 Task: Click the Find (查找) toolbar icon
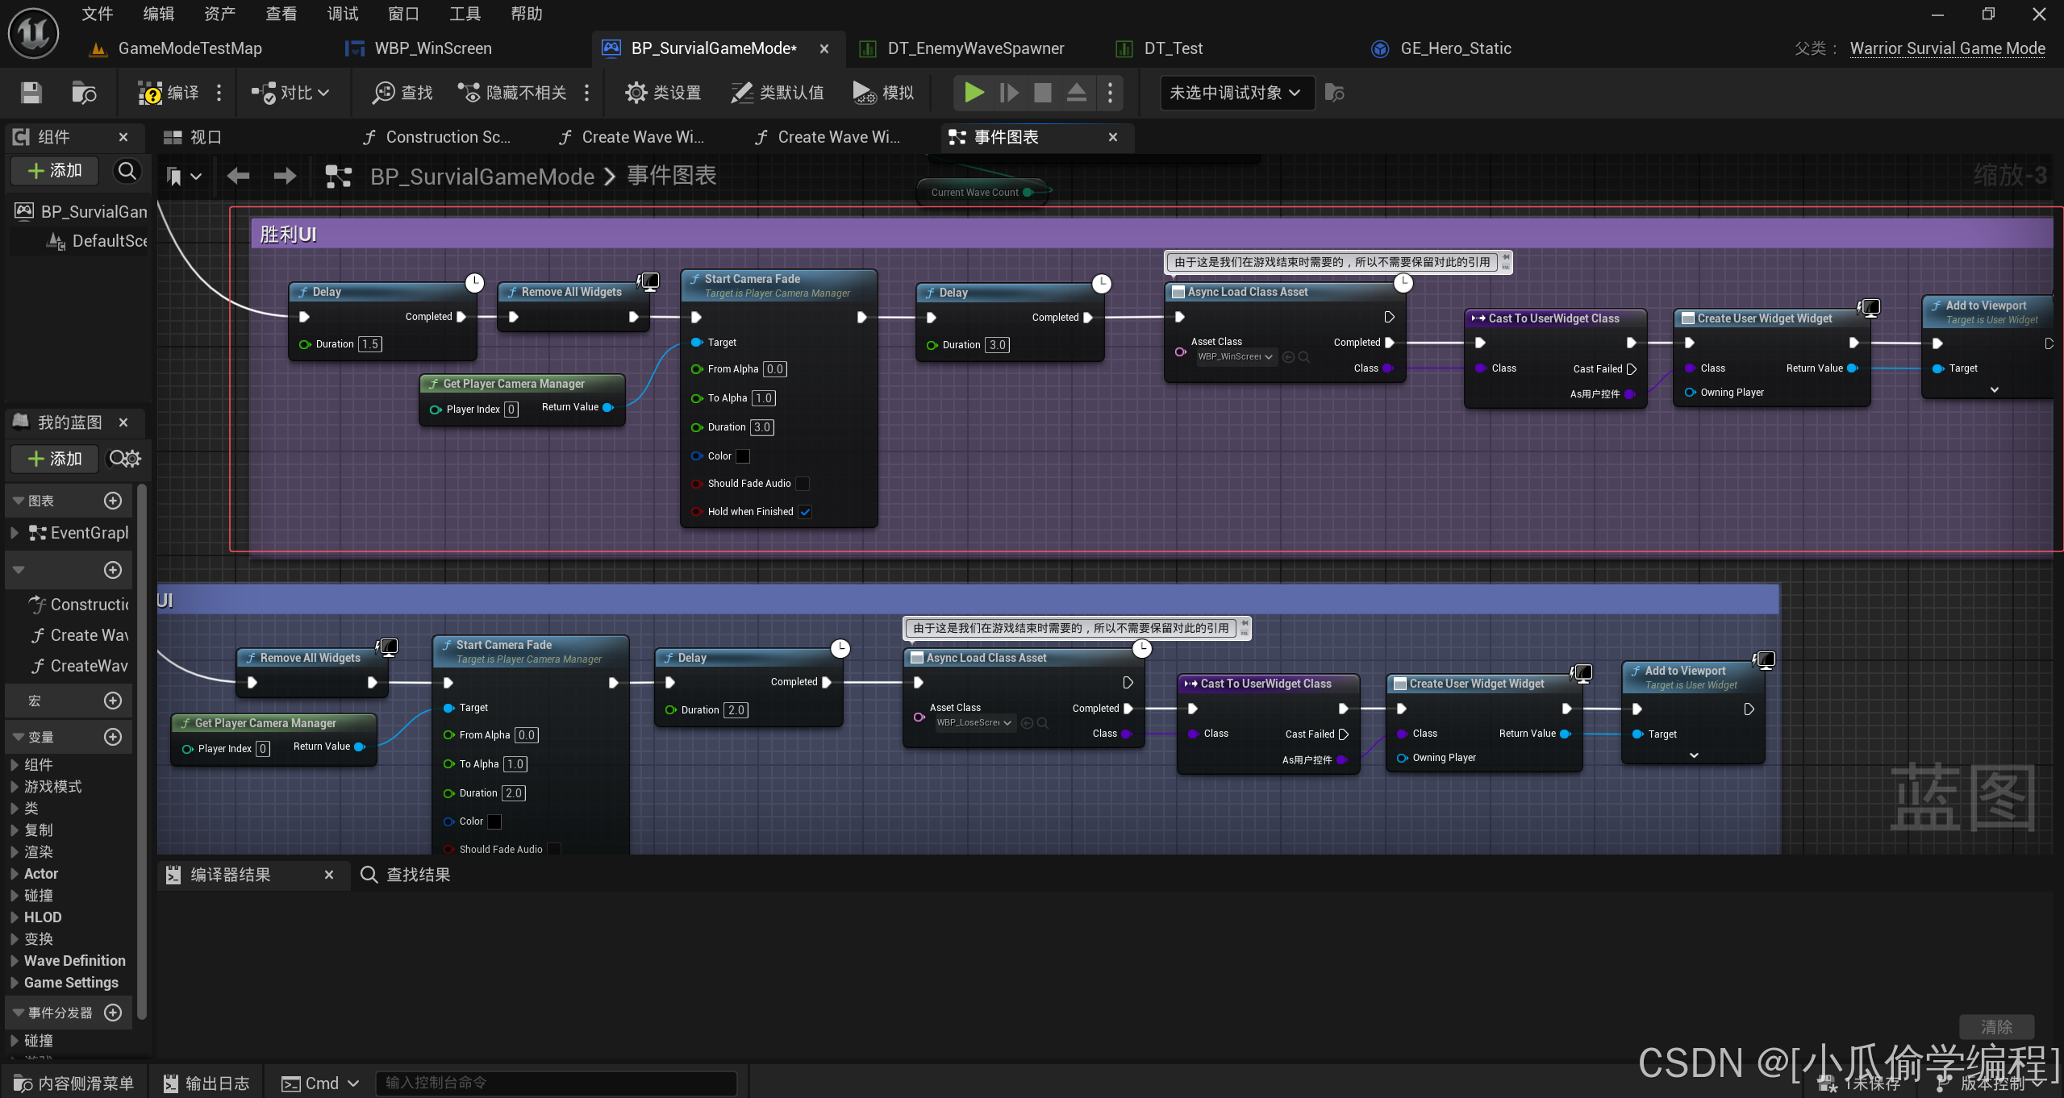[384, 93]
